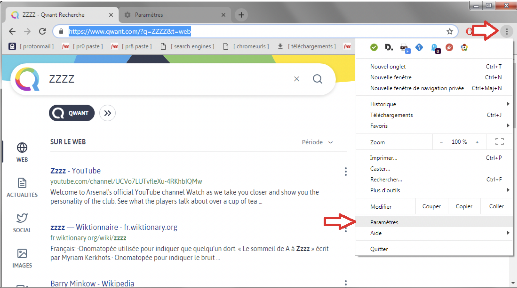Click Copier in the Modifier row
The height and width of the screenshot is (288, 517).
coord(464,206)
